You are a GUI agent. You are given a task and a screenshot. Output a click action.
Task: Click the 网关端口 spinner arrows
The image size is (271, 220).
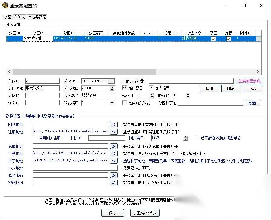185,138
